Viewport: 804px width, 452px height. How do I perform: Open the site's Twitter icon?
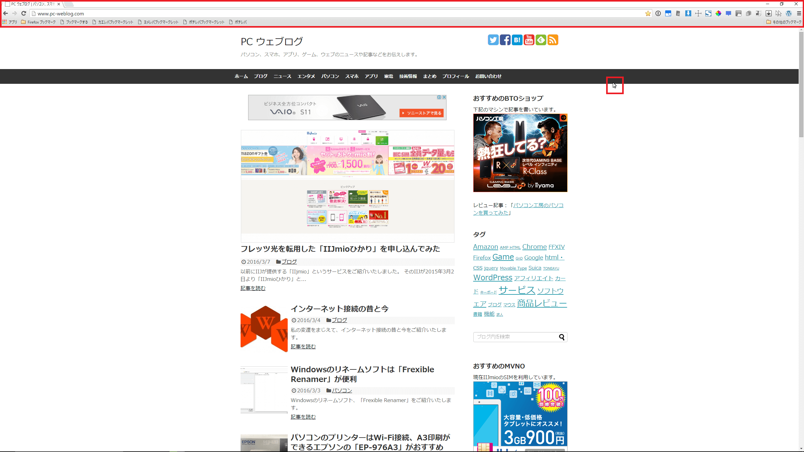point(493,40)
